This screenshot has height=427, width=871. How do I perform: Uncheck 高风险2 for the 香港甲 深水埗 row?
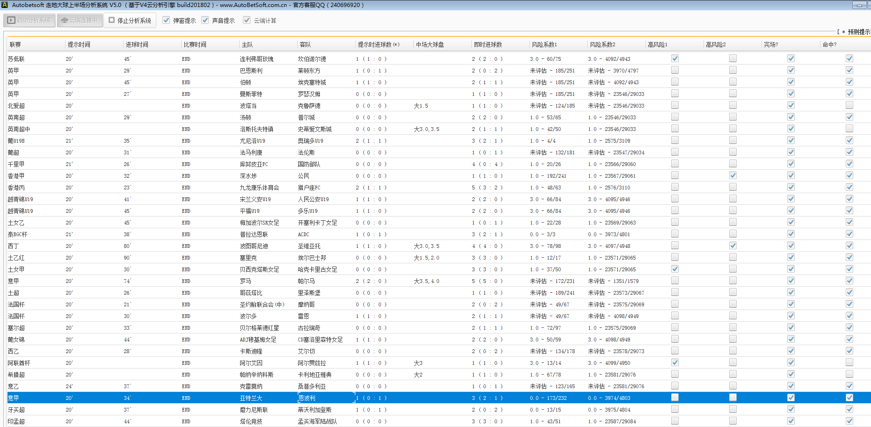[x=733, y=175]
